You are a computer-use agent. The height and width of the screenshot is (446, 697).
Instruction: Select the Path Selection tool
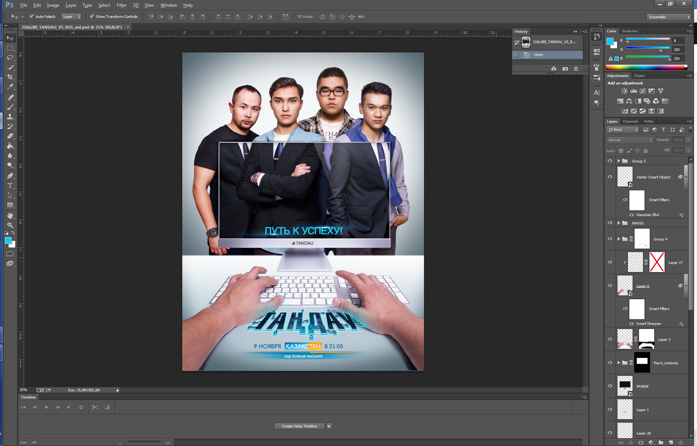10,195
